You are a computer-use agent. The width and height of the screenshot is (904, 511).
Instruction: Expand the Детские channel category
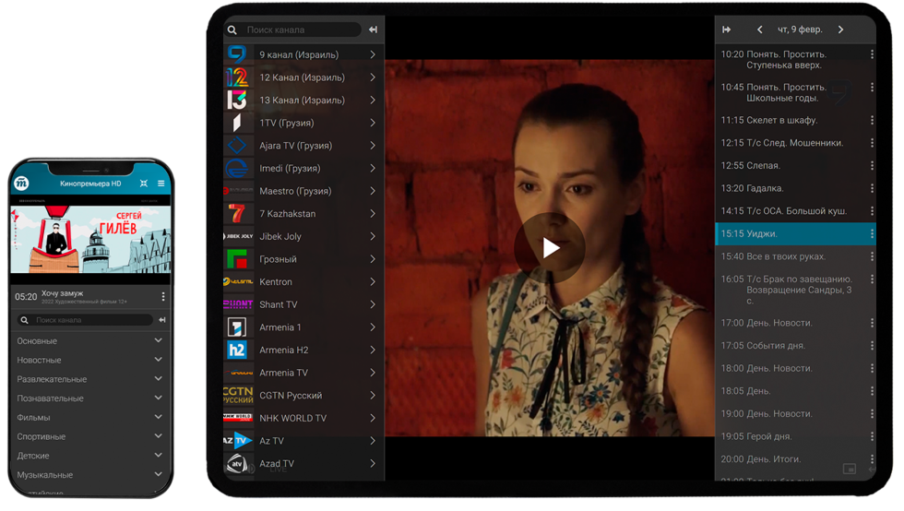click(158, 456)
